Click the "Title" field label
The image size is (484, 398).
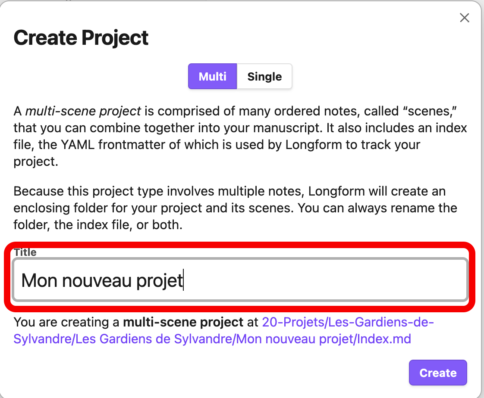tap(25, 252)
